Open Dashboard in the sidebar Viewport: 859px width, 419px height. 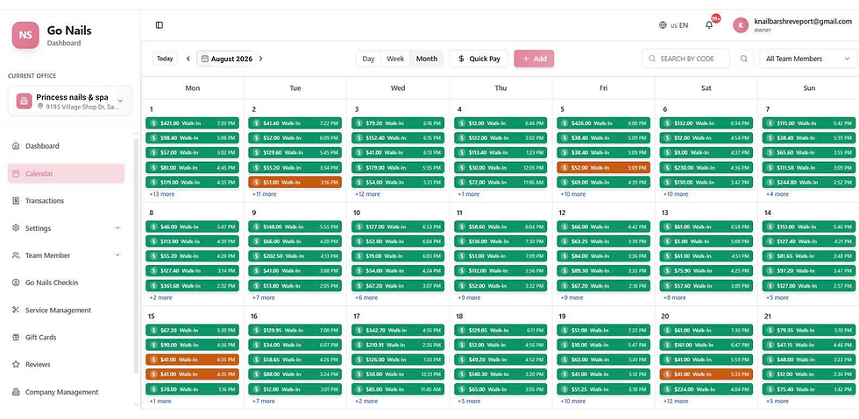click(66, 146)
